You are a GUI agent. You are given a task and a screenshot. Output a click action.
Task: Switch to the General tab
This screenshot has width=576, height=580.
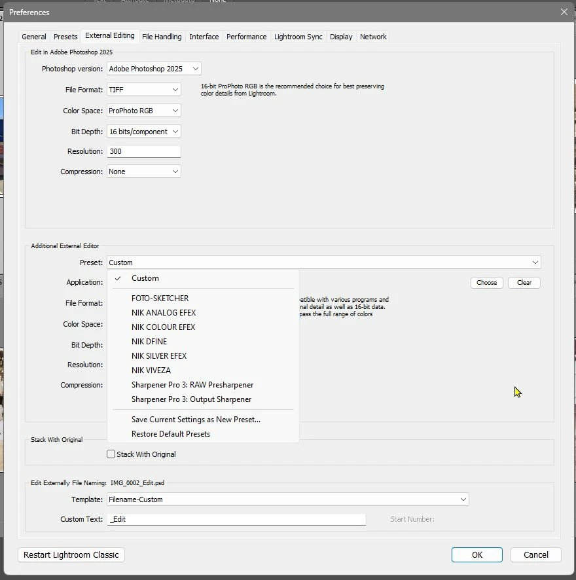(x=34, y=37)
